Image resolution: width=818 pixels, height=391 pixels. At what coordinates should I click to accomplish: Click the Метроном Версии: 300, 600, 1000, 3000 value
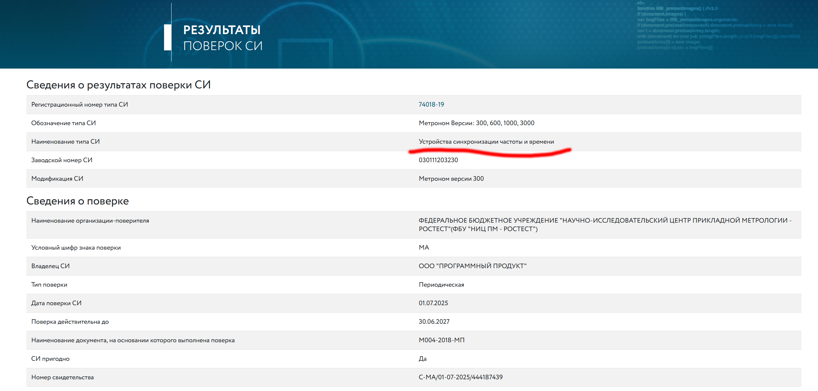[476, 123]
